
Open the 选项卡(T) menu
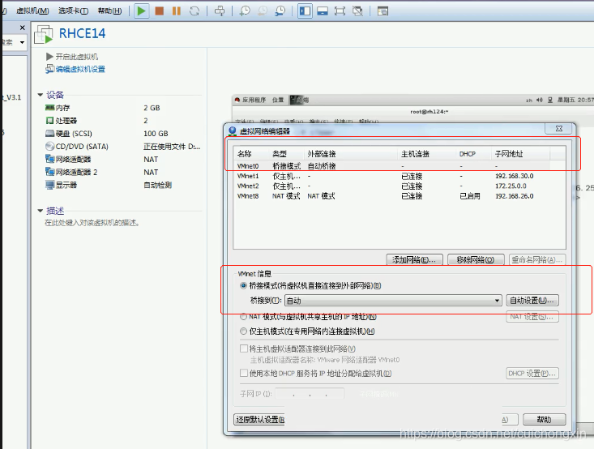(73, 11)
